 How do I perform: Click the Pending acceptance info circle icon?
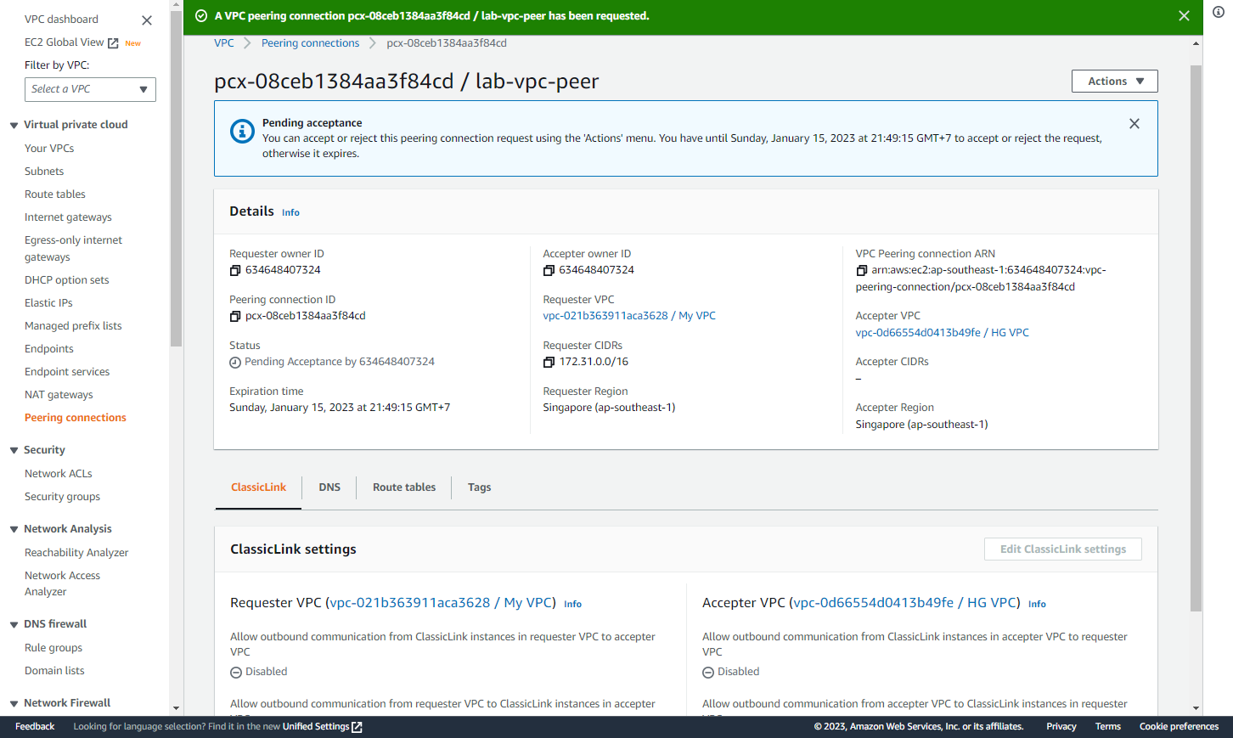tap(242, 131)
